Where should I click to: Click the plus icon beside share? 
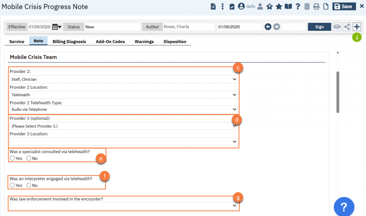pyautogui.click(x=357, y=27)
